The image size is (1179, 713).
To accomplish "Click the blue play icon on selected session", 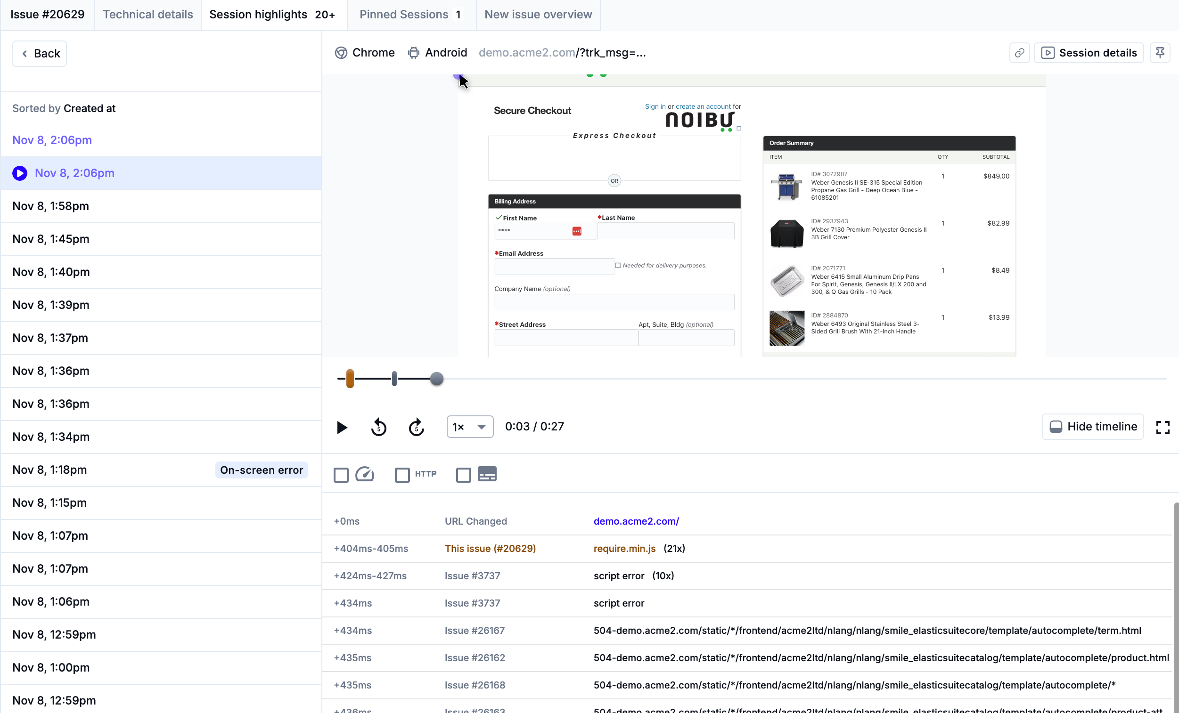I will click(x=20, y=173).
